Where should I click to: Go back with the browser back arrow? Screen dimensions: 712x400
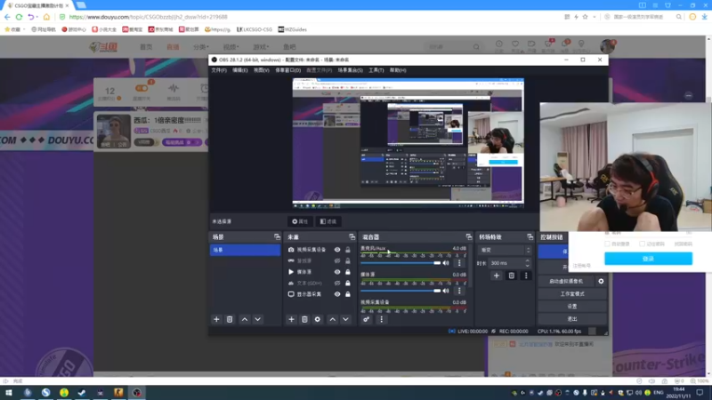point(7,17)
